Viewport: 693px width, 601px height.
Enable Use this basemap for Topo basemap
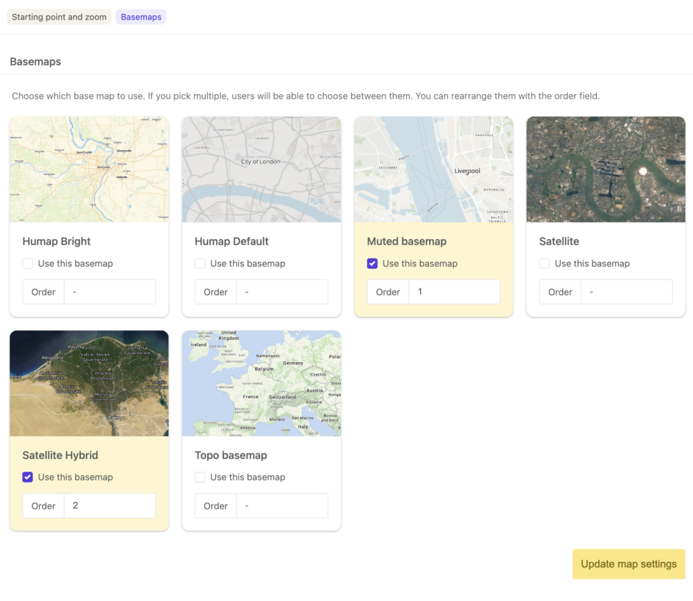200,477
